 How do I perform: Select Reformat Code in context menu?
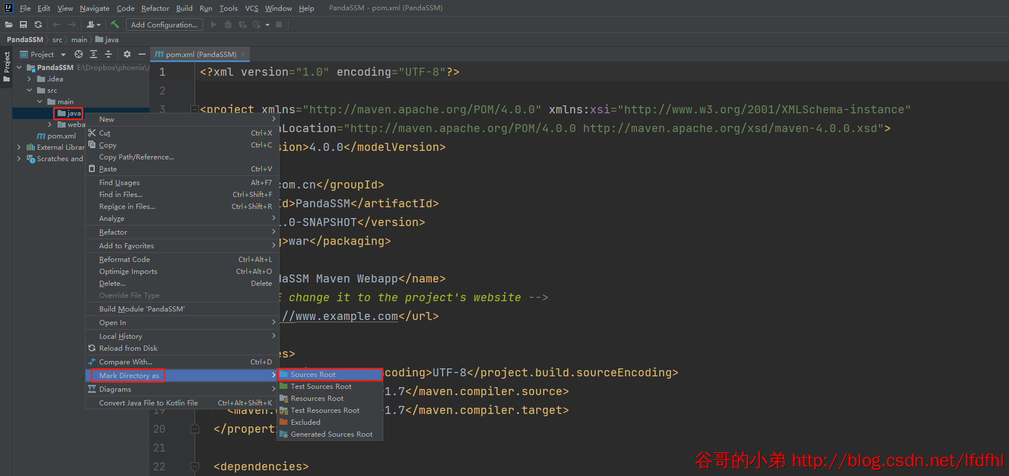coord(182,259)
